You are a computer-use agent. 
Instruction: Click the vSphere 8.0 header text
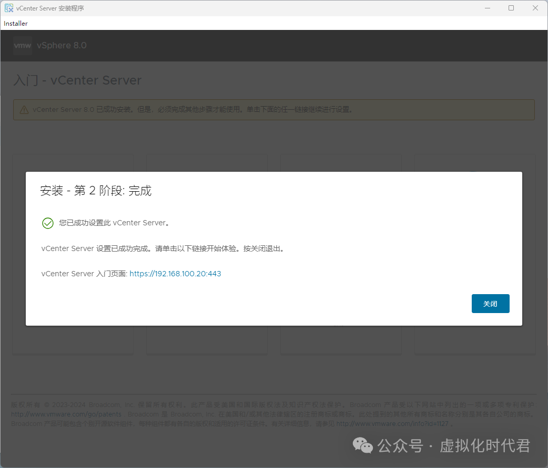(x=62, y=45)
